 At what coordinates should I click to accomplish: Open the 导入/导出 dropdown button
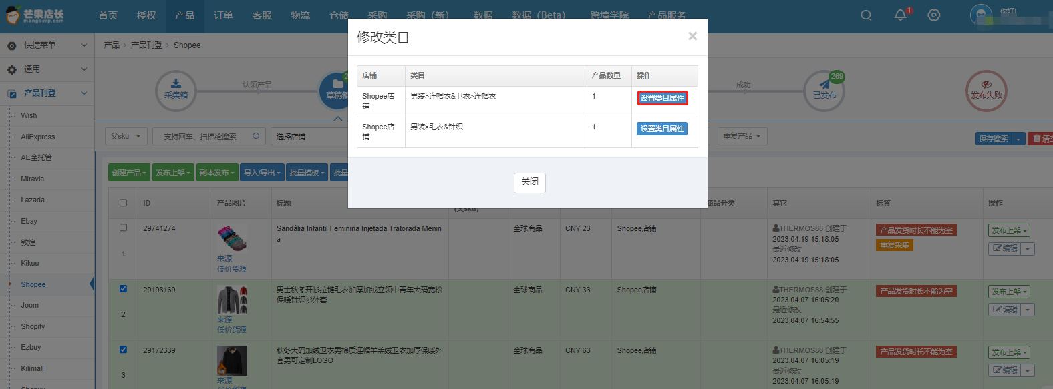262,173
